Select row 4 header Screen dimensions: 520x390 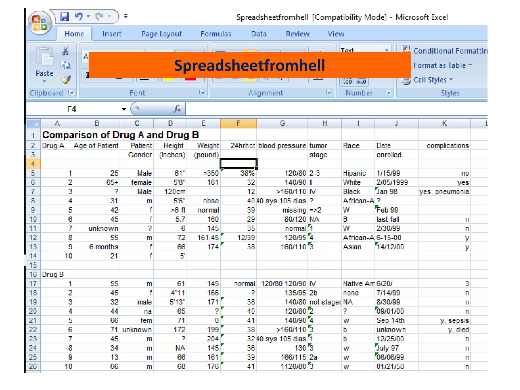point(33,164)
